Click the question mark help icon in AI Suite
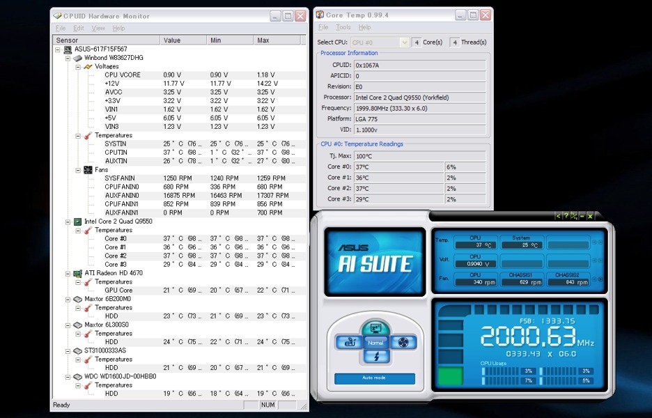The width and height of the screenshot is (652, 418). (566, 216)
